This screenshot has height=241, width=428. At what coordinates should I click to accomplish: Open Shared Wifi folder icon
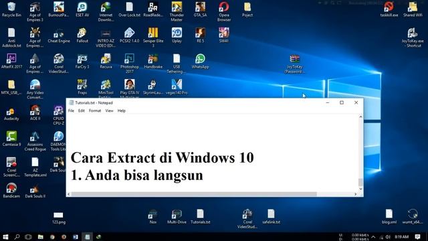[x=413, y=9]
